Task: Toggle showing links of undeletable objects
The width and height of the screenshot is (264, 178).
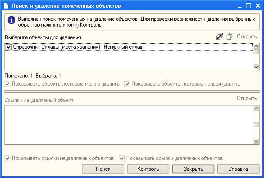Action: 7,158
